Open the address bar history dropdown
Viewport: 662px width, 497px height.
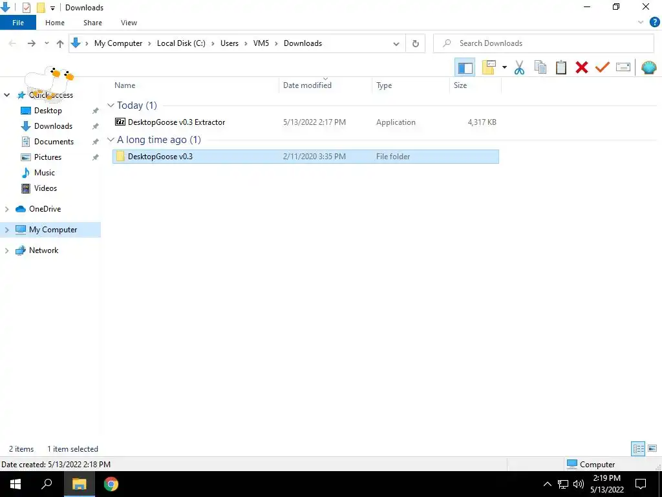[x=396, y=43]
